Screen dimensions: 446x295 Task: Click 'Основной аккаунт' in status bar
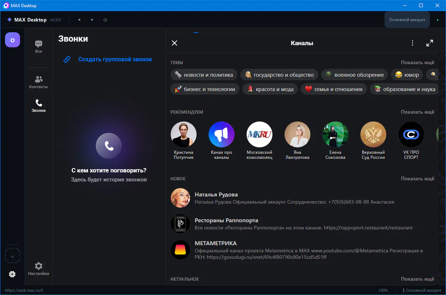pos(422,290)
